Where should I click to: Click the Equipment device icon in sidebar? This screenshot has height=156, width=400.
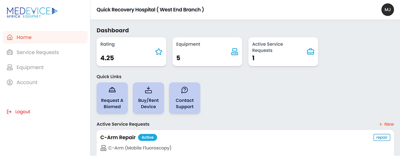[x=10, y=67]
